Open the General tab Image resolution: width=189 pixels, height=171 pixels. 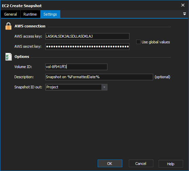(x=10, y=14)
